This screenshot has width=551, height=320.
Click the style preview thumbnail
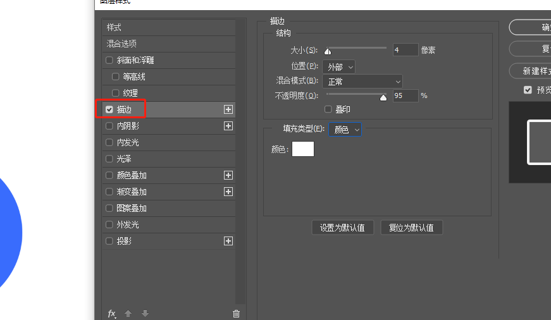530,142
